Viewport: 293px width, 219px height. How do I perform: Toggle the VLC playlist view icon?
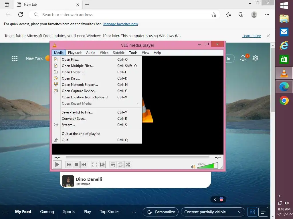(x=113, y=165)
